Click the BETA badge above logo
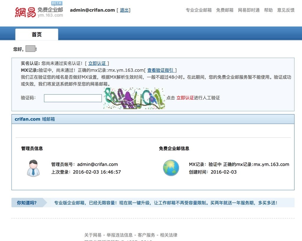The image size is (302, 241). 57,3
